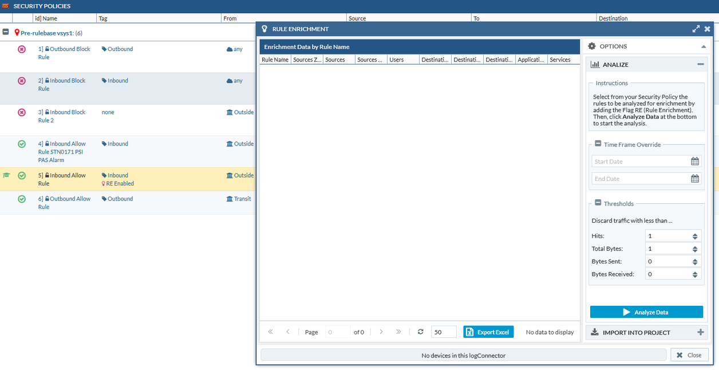Click the 'No data to display' text
719x370 pixels.
(550, 332)
